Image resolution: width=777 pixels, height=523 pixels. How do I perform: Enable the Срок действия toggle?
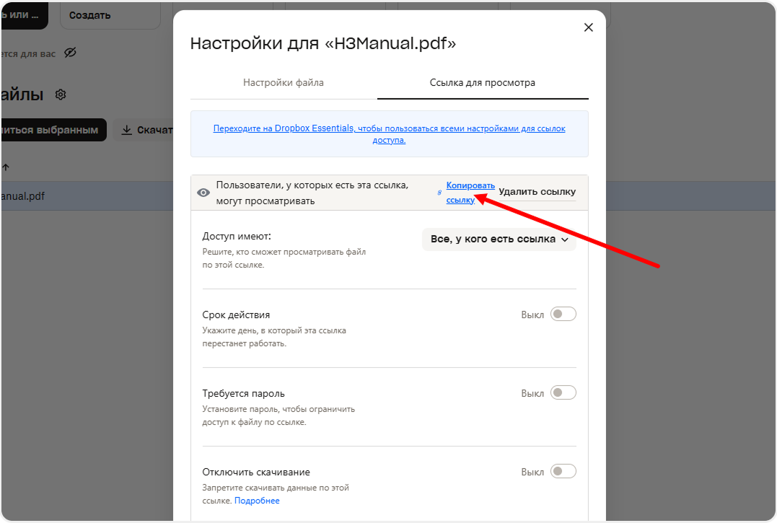click(x=563, y=315)
